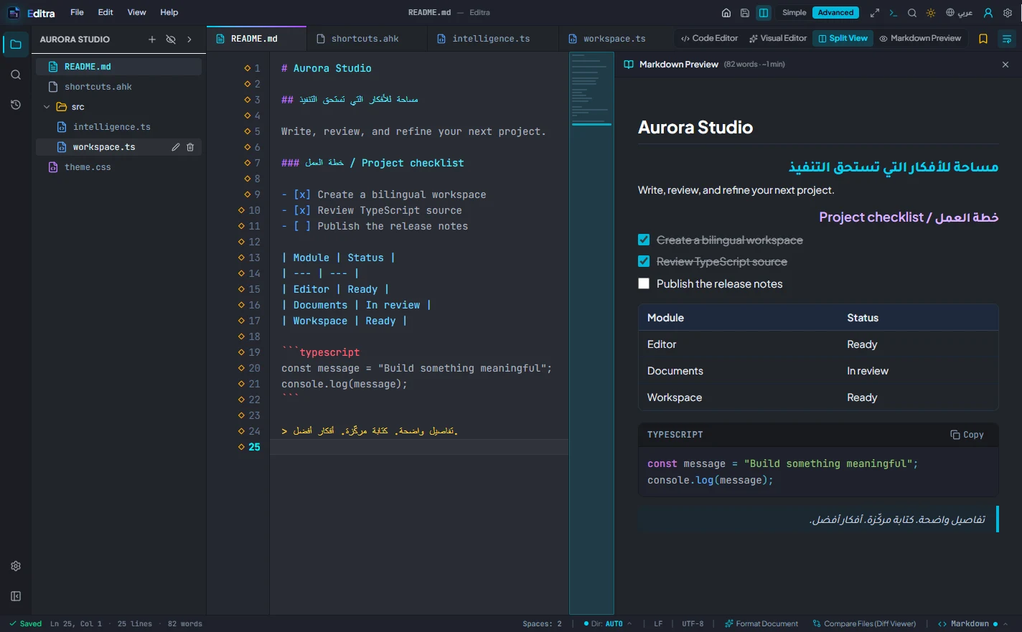Delete workspace.ts with trash icon
The image size is (1022, 632).
pyautogui.click(x=190, y=147)
